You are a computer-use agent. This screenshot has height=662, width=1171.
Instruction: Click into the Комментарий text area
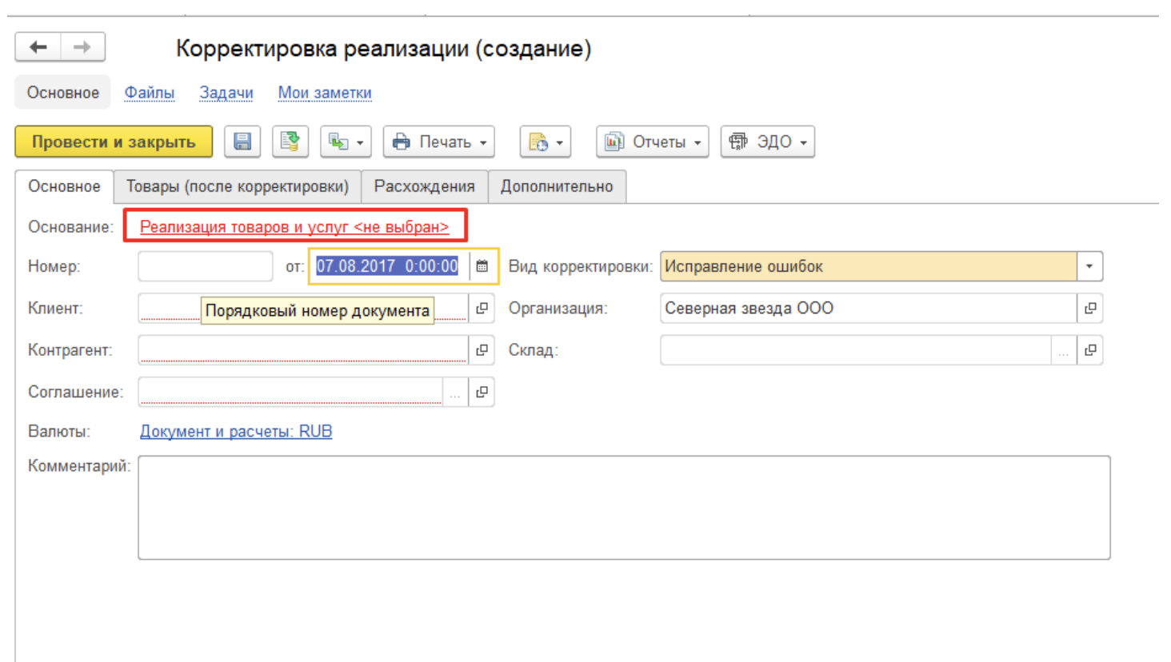623,507
